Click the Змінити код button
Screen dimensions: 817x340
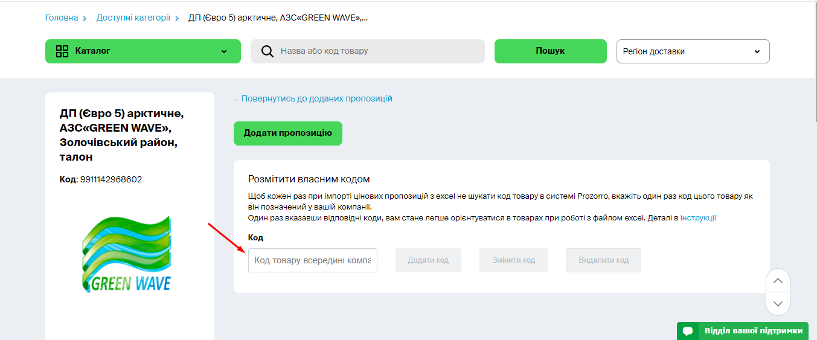pos(513,260)
